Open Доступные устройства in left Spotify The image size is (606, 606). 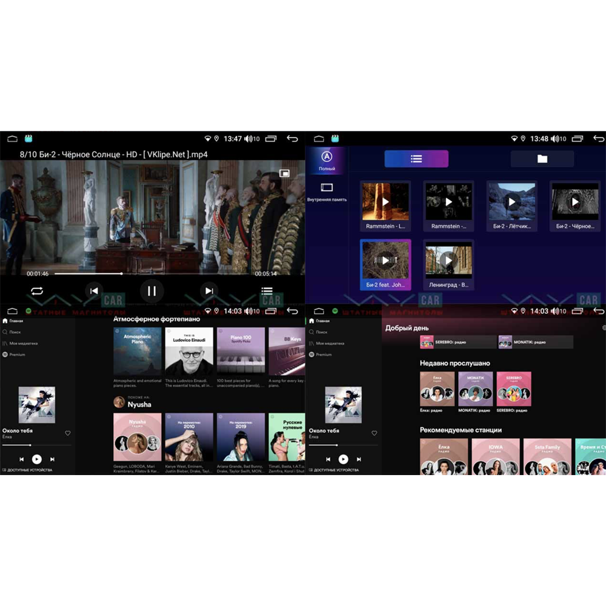(x=27, y=470)
